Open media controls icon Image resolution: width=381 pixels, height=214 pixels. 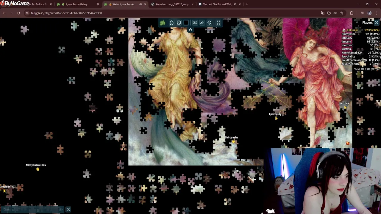tap(362, 13)
